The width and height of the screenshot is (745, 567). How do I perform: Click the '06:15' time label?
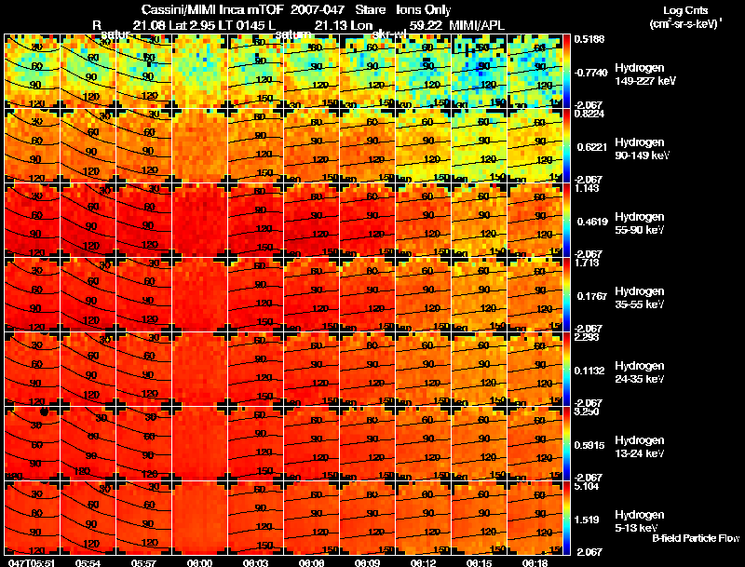point(479,562)
